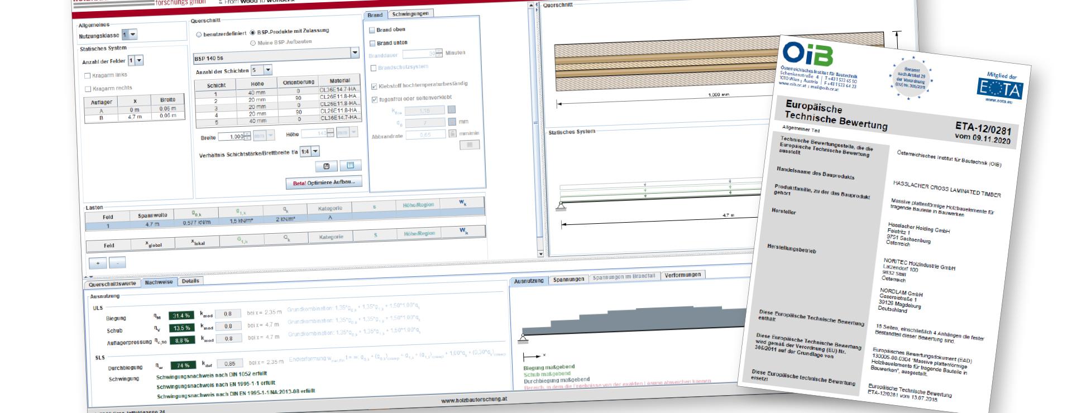Open the Anzahl der Schichten dropdown

tap(261, 70)
